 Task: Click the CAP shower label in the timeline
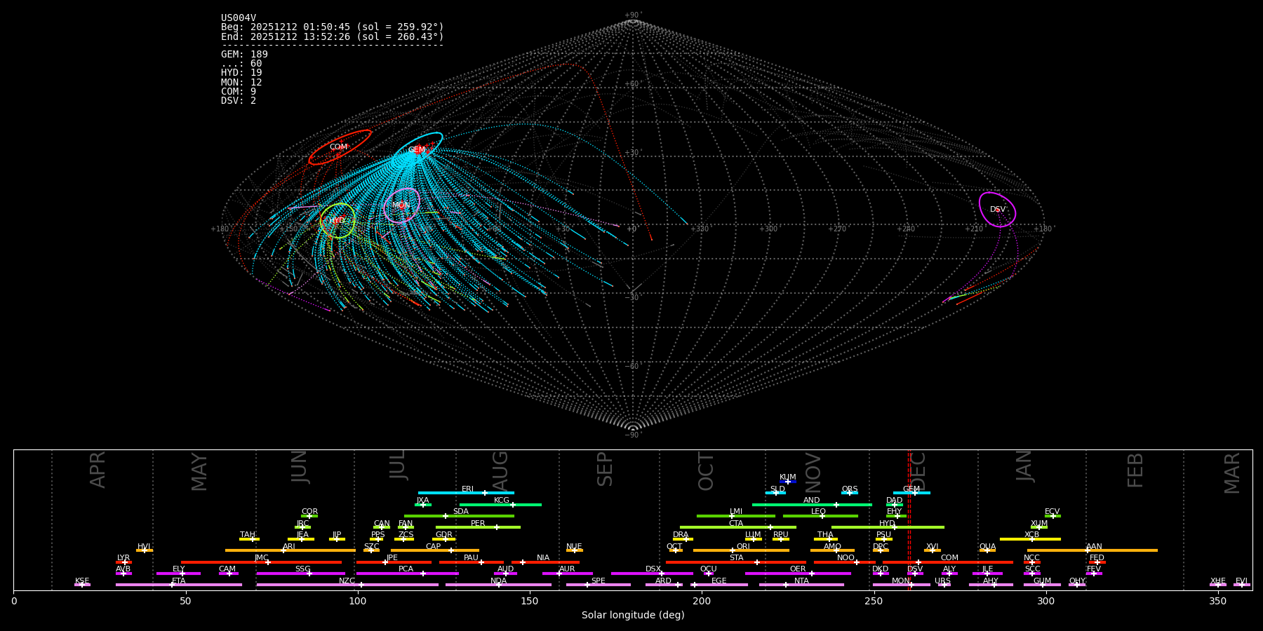(x=434, y=547)
